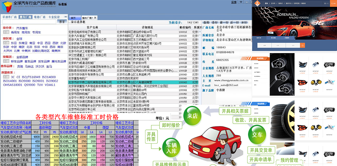Viewport: 337px width, 166px height.
Task: Click the 查找 button above the detail panel
Action: click(206, 22)
